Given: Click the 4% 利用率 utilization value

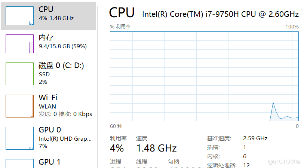Looking at the screenshot, I should point(117,148).
